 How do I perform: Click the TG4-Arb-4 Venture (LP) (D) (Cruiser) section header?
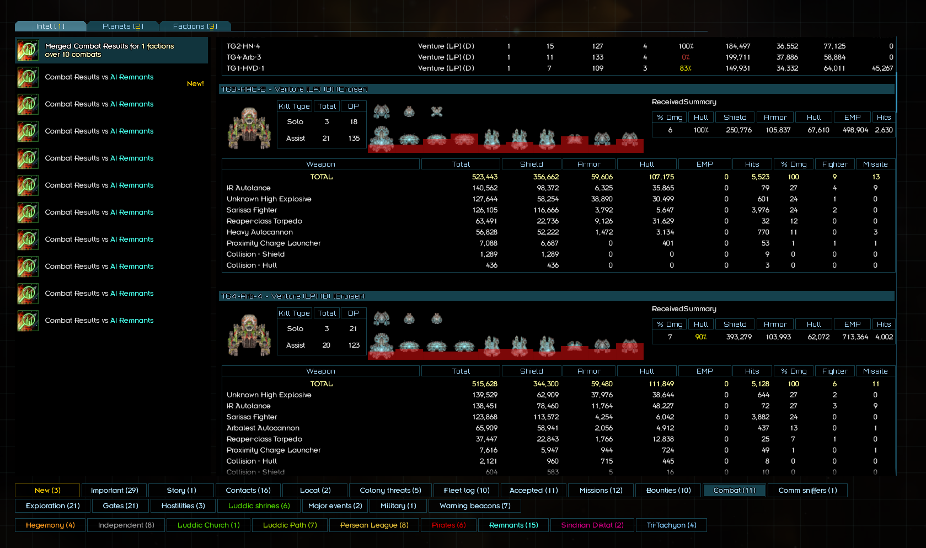click(556, 296)
